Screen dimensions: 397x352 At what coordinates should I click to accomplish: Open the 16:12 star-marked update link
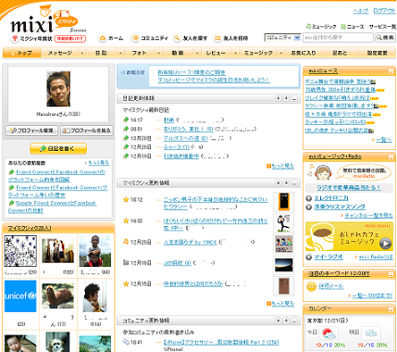(x=216, y=203)
